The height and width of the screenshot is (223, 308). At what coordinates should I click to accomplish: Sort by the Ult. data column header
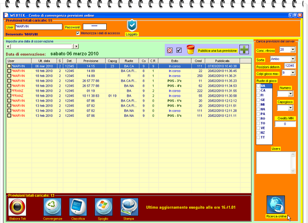tap(44, 61)
